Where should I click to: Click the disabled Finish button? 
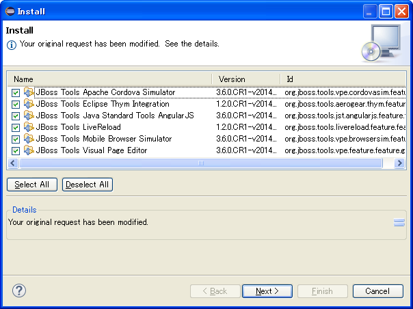click(322, 291)
